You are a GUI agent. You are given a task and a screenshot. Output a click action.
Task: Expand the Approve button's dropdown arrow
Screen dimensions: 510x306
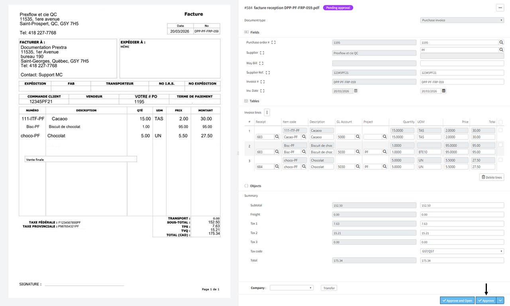[500, 300]
